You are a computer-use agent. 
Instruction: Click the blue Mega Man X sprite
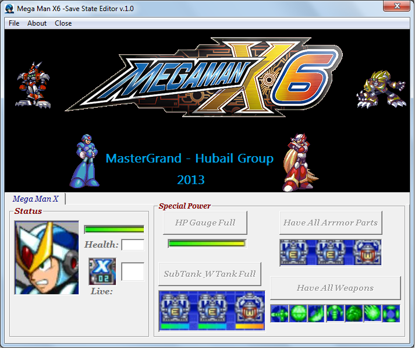(x=85, y=161)
